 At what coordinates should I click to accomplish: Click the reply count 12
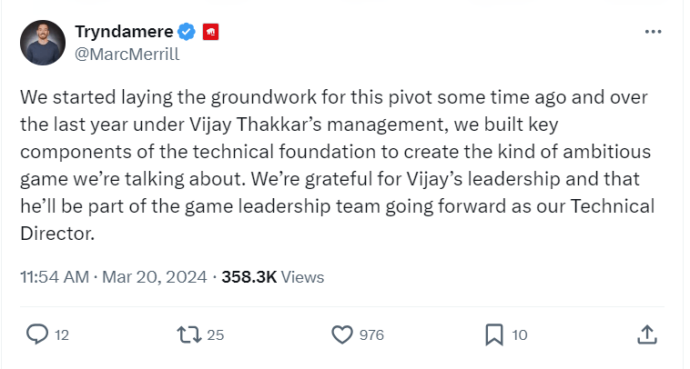pyautogui.click(x=62, y=335)
